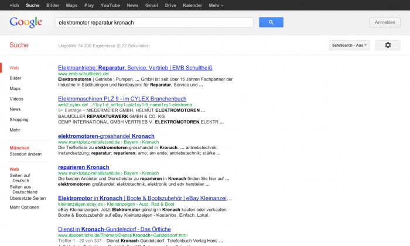Focus the search query input field
The image size is (410, 246).
154,22
